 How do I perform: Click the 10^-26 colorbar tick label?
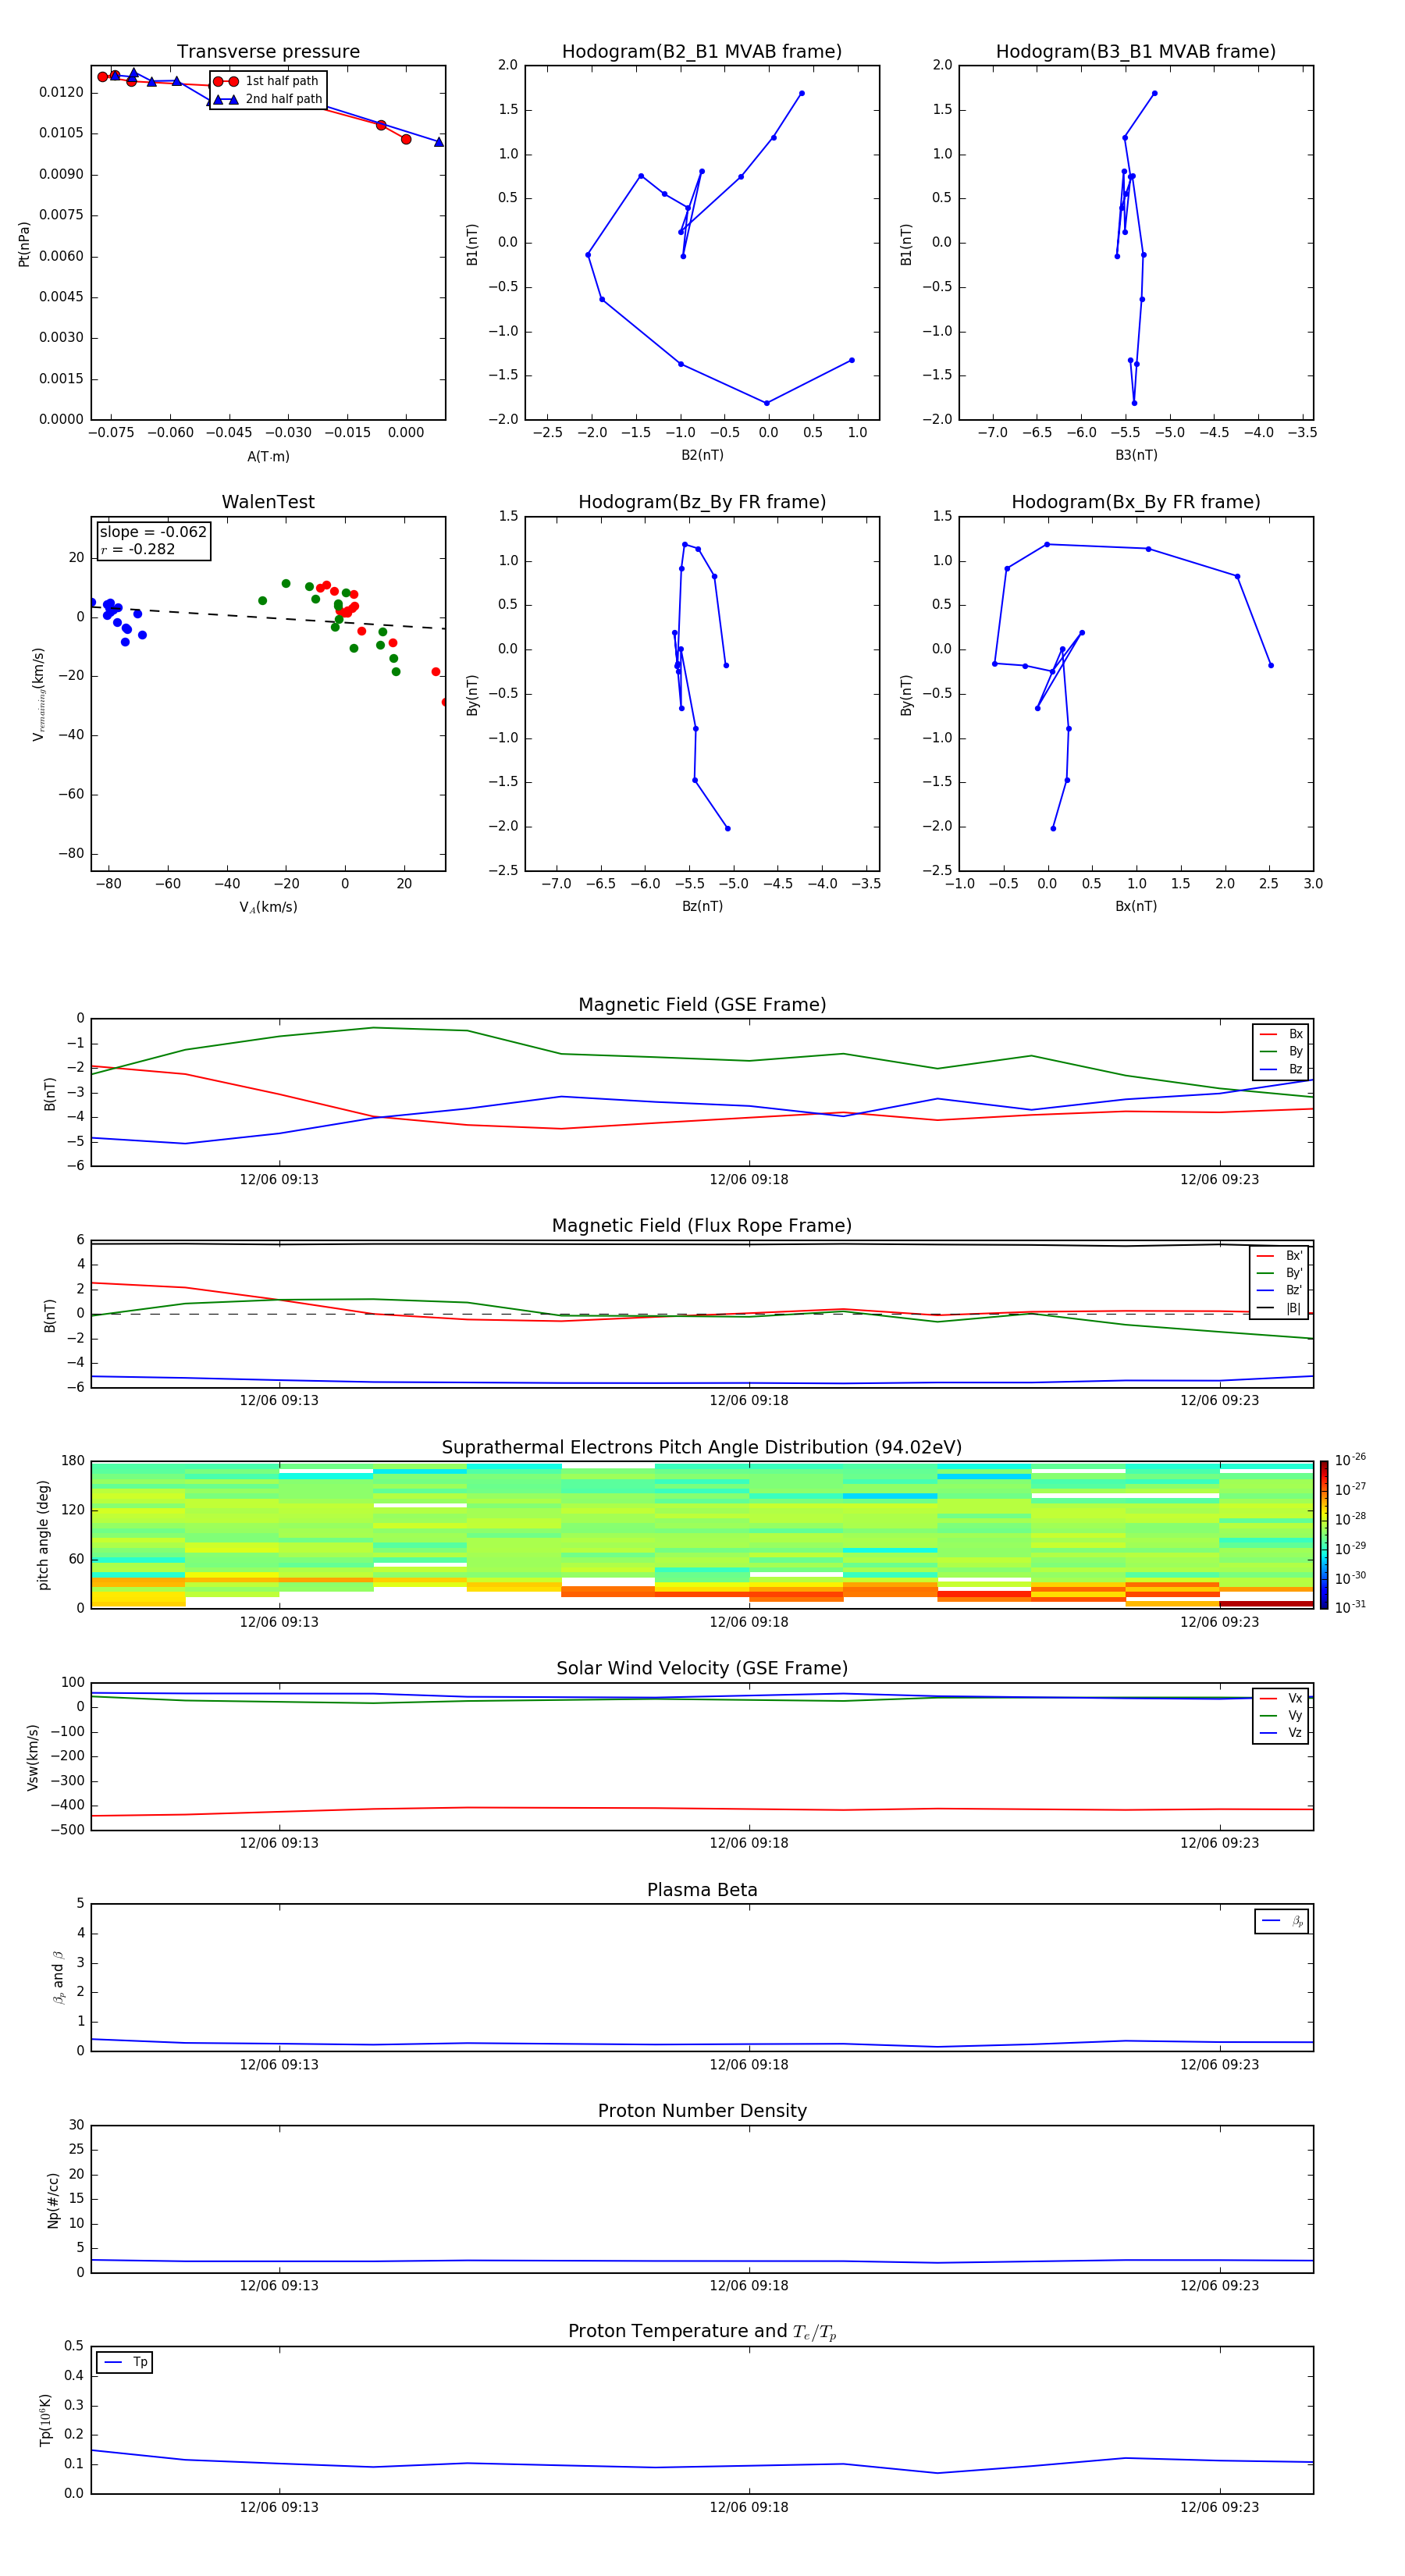click(1350, 1460)
